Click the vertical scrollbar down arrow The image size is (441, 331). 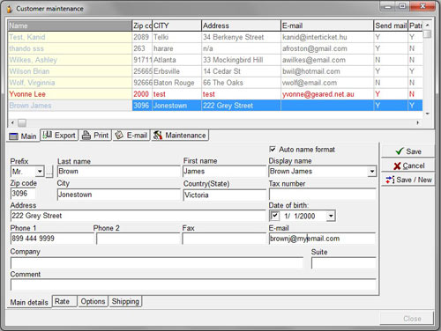428,114
